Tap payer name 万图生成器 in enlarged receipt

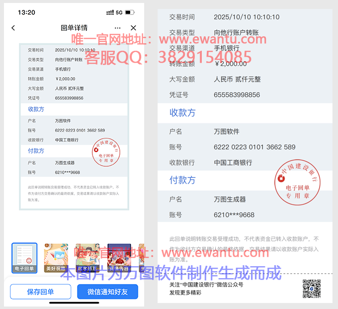[230, 199]
